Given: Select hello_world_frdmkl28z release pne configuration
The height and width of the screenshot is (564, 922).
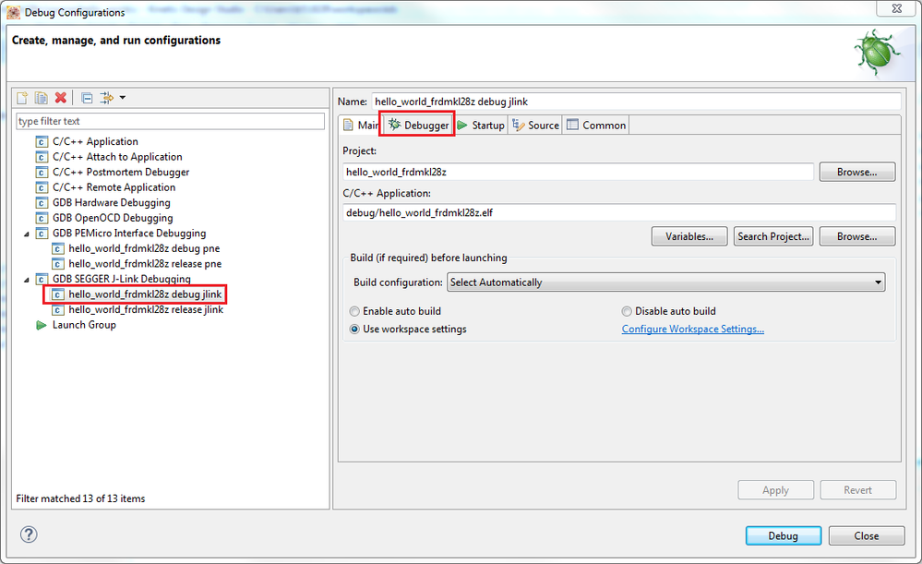Looking at the screenshot, I should pos(145,264).
